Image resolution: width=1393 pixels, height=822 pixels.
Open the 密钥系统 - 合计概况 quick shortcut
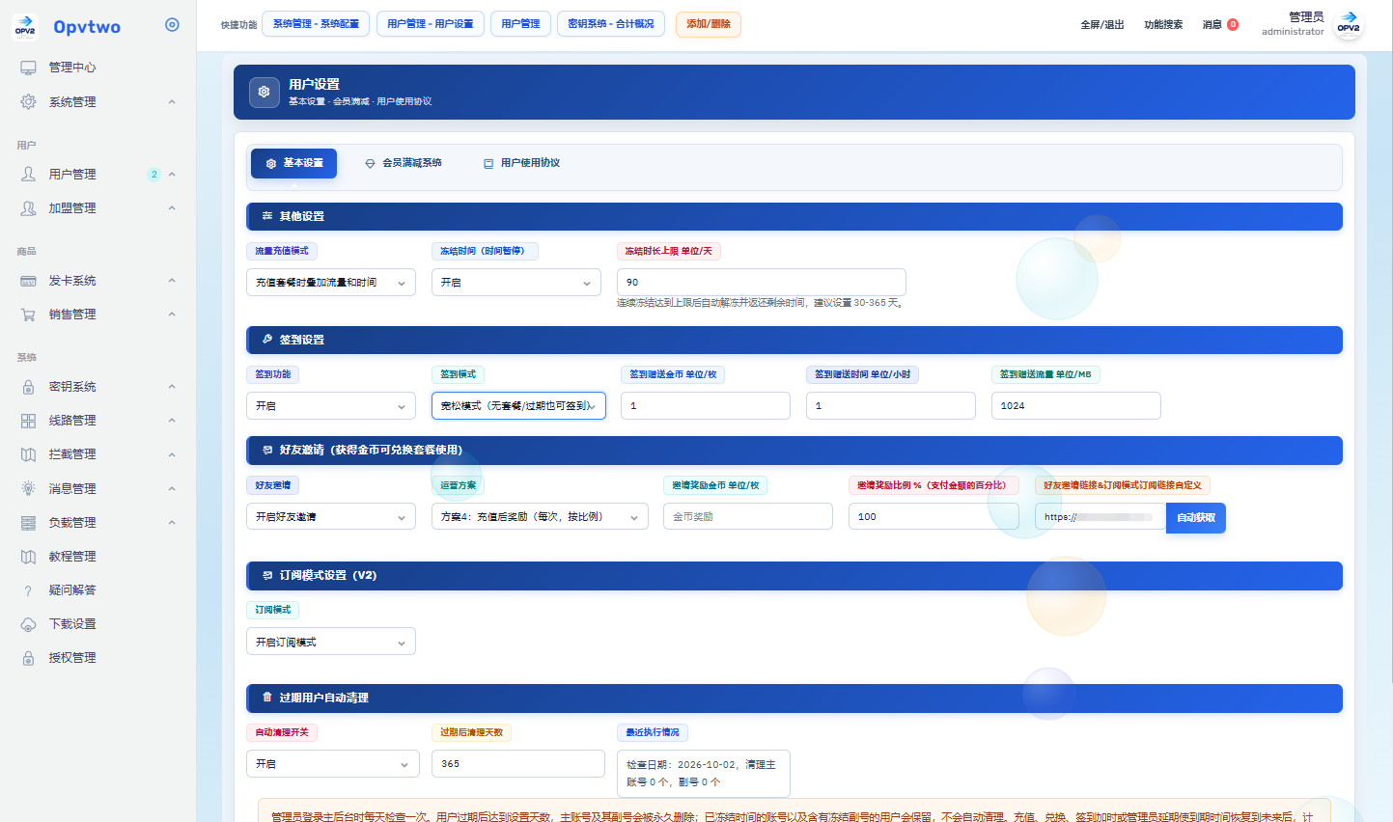tap(611, 24)
